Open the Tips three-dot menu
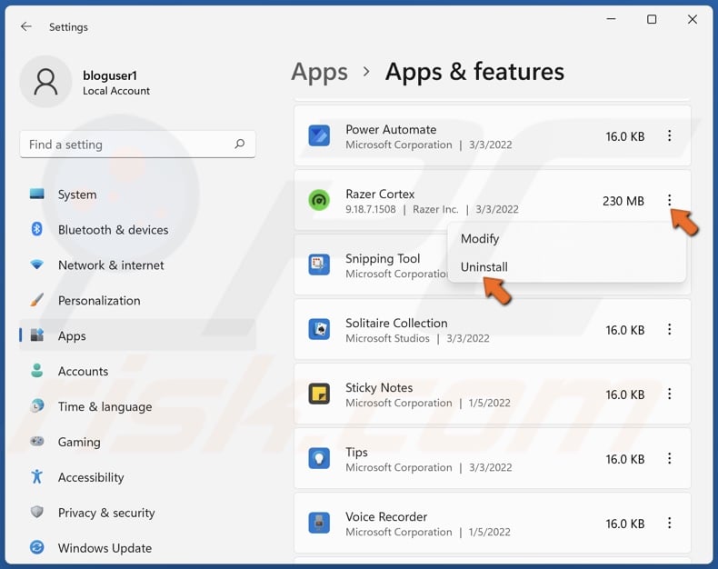This screenshot has height=569, width=718. click(670, 459)
